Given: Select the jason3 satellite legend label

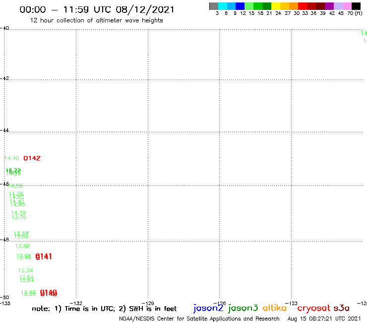Looking at the screenshot, I should 243,308.
